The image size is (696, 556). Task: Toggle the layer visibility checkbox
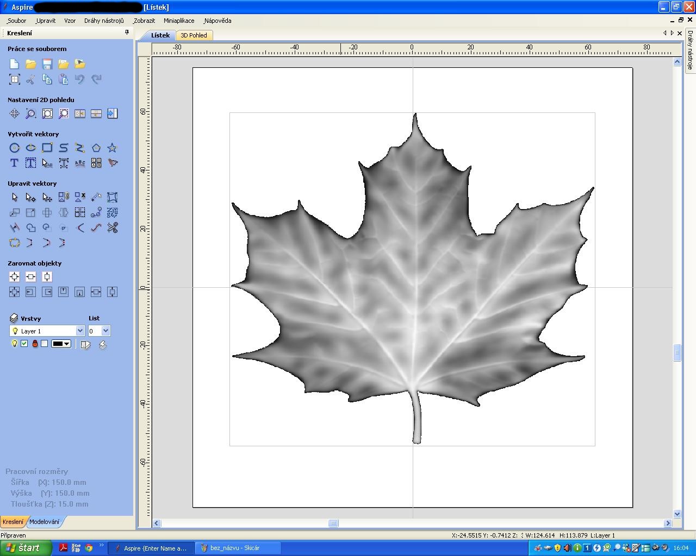click(24, 344)
